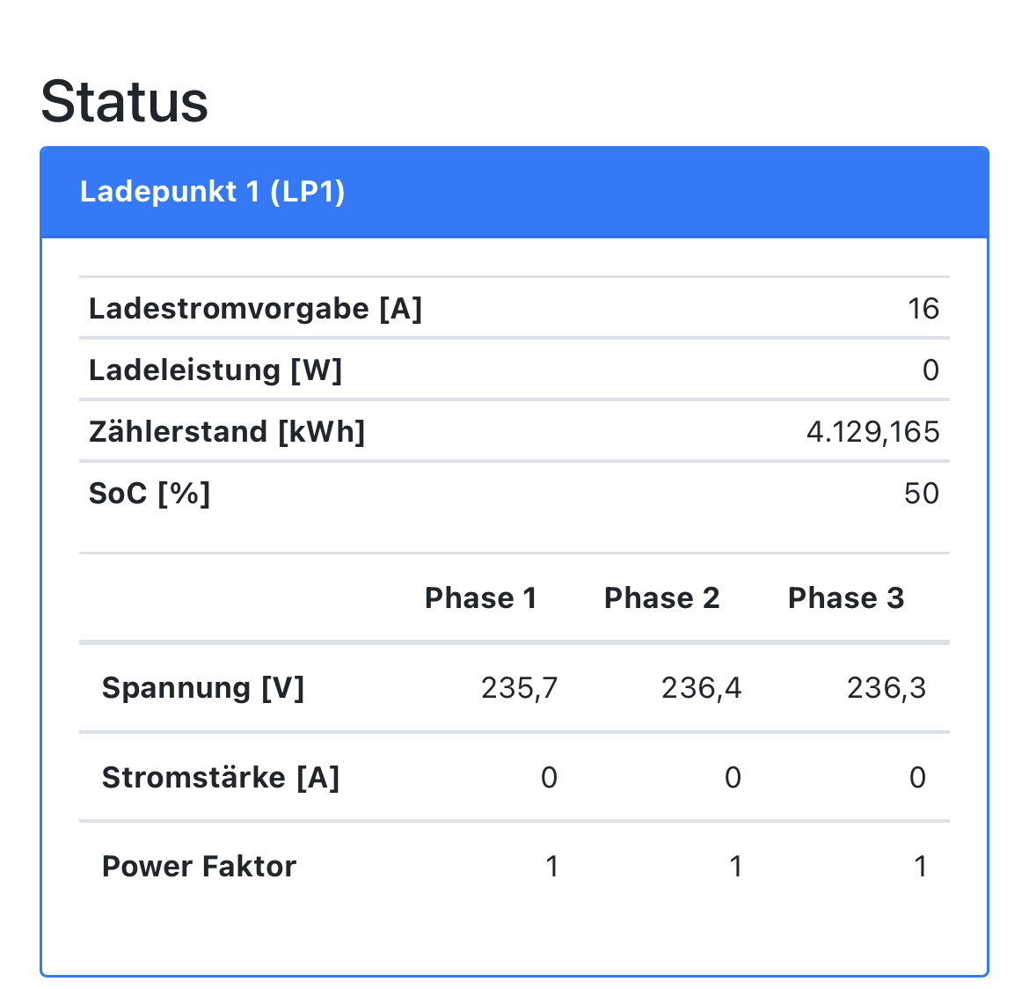The height and width of the screenshot is (989, 1029).
Task: Click the Spannung [V] row label
Action: (x=203, y=687)
